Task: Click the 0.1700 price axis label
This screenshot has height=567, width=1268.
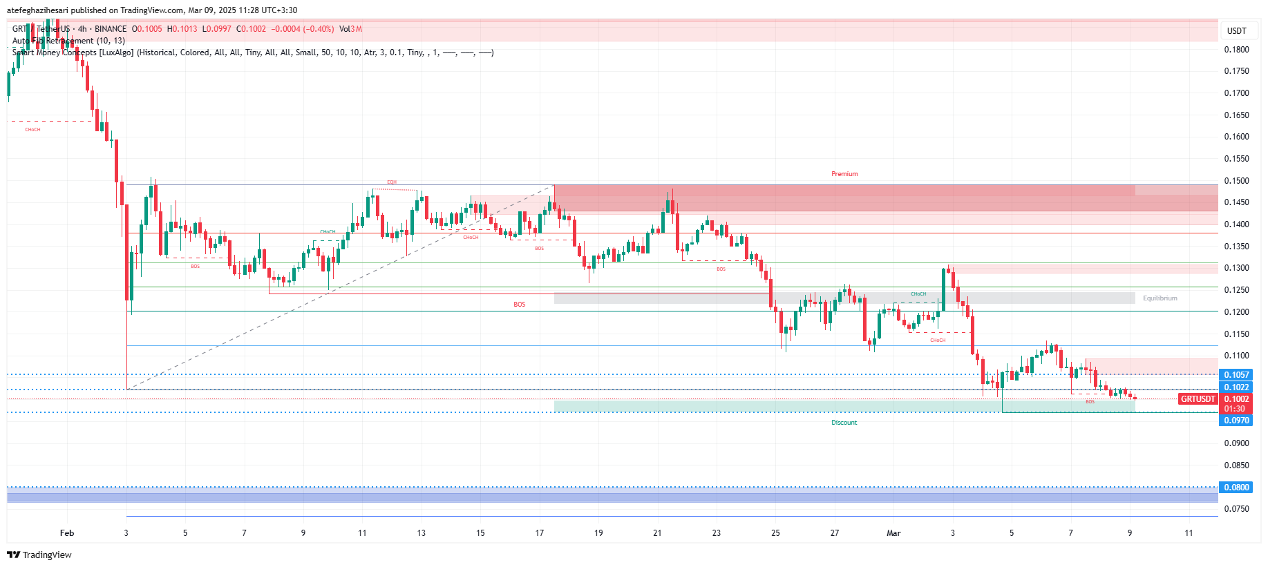Action: (x=1237, y=93)
